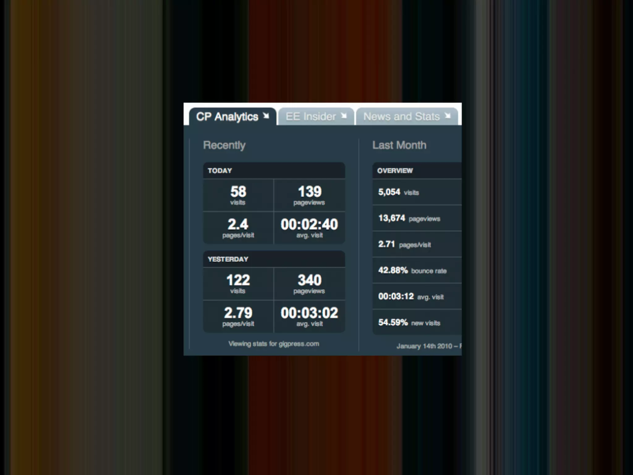Screen dimensions: 633x475
Task: Click the 5,054 visits overview row
Action: click(417, 192)
